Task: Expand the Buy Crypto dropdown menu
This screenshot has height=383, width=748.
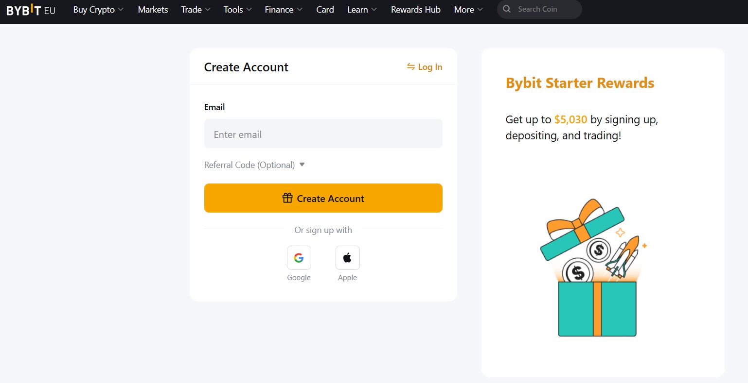Action: pyautogui.click(x=98, y=10)
